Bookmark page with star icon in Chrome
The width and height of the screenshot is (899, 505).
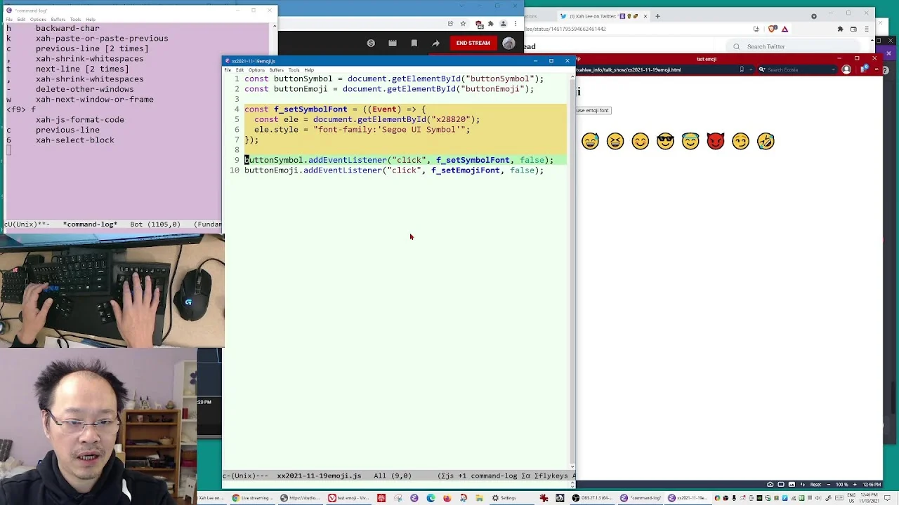pyautogui.click(x=463, y=24)
